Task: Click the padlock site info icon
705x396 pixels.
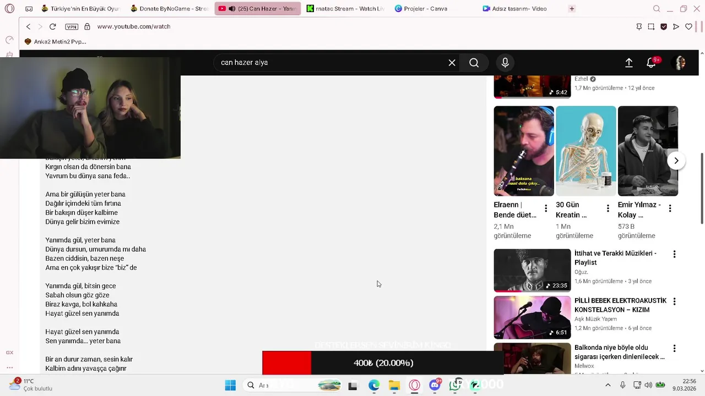Action: (87, 26)
